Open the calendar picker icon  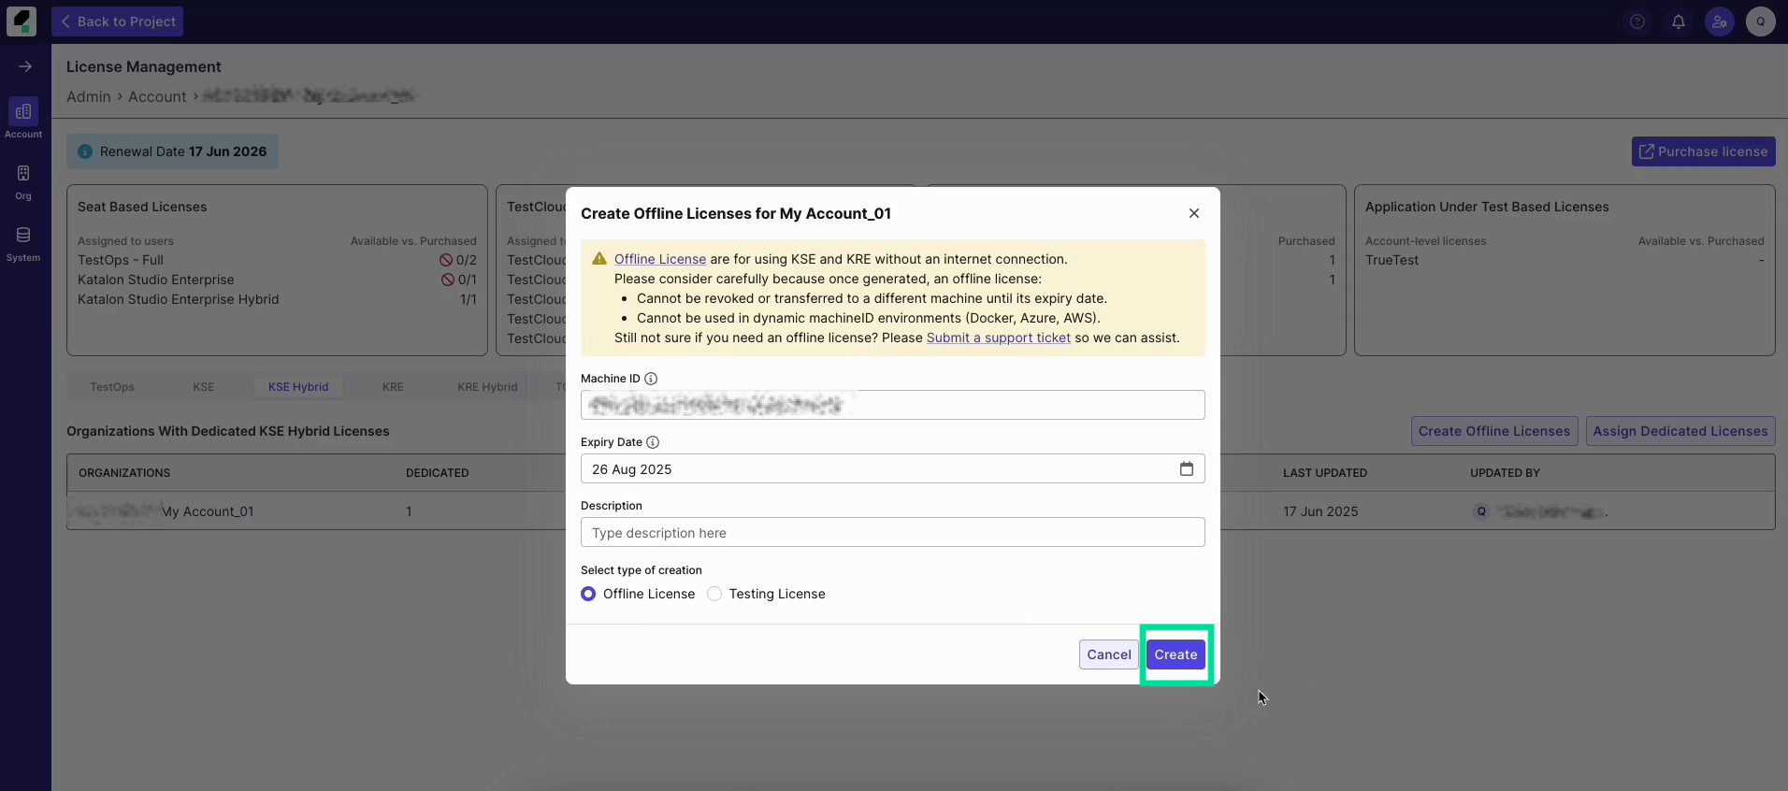click(1187, 468)
